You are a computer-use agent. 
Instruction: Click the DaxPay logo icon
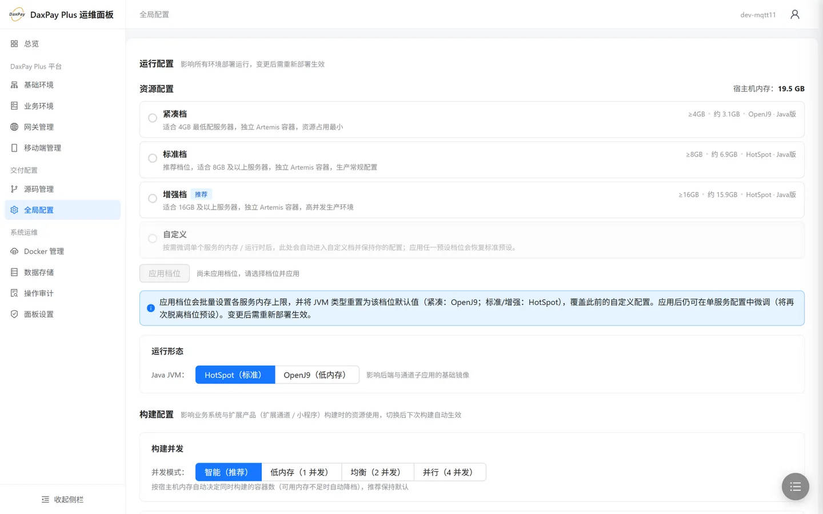pyautogui.click(x=17, y=14)
